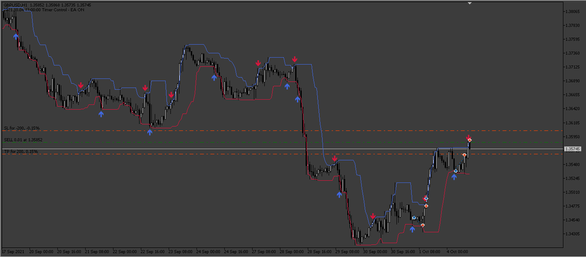
Task: Click price scale value 1.37830
Action: coord(572,26)
